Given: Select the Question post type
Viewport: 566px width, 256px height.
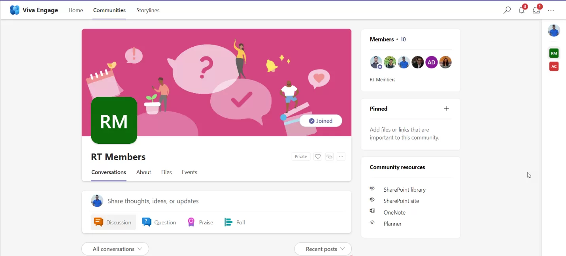Looking at the screenshot, I should pyautogui.click(x=159, y=222).
